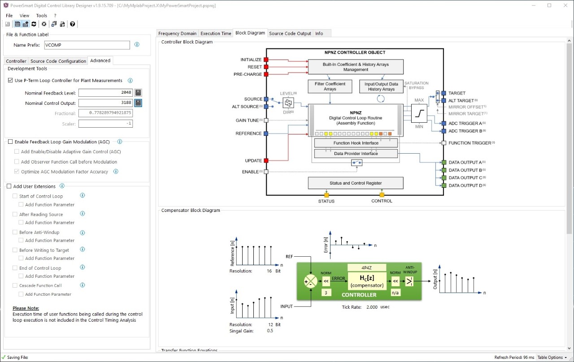
Task: Click info icon next to Add User Extensions
Action: 62,186
